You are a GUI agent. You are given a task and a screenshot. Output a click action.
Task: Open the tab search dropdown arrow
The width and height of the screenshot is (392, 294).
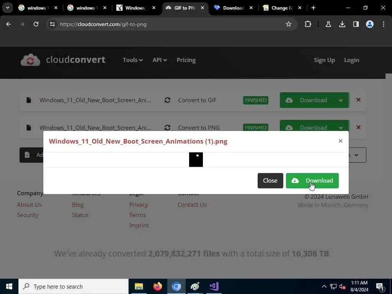point(8,8)
